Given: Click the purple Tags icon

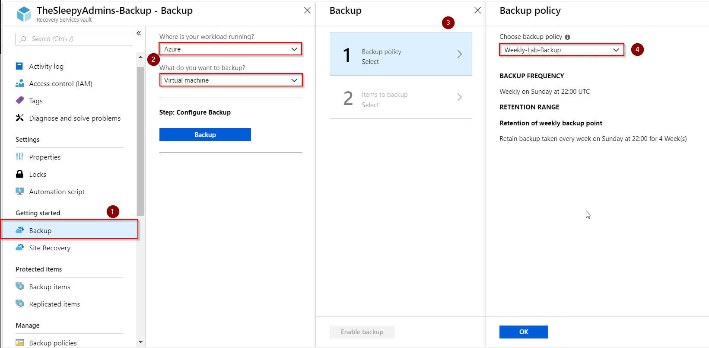Looking at the screenshot, I should point(19,101).
